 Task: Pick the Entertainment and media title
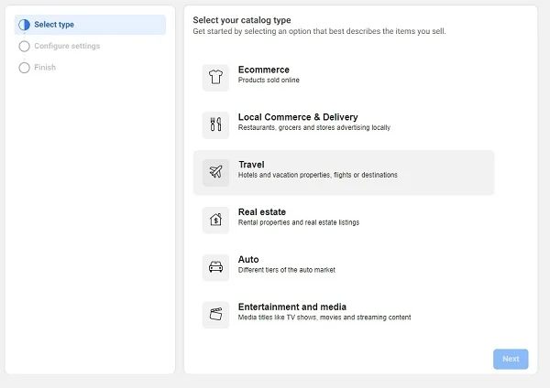pyautogui.click(x=291, y=307)
